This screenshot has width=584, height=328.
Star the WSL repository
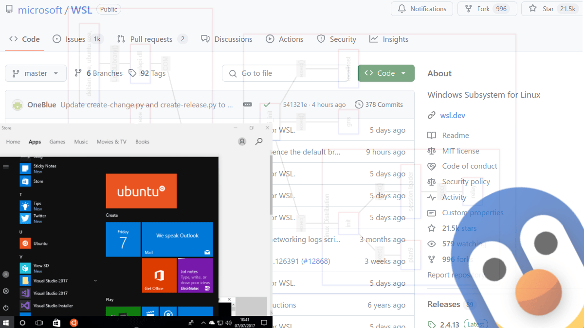(x=552, y=9)
